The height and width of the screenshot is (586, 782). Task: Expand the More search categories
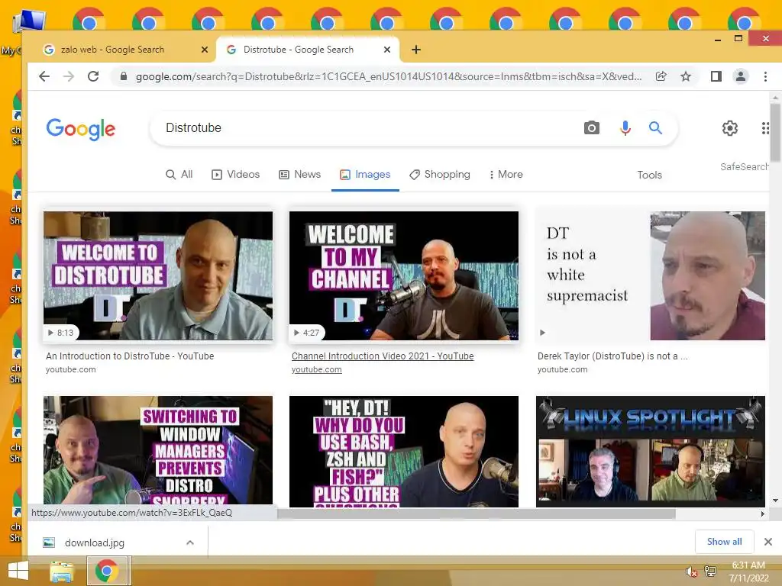(506, 175)
